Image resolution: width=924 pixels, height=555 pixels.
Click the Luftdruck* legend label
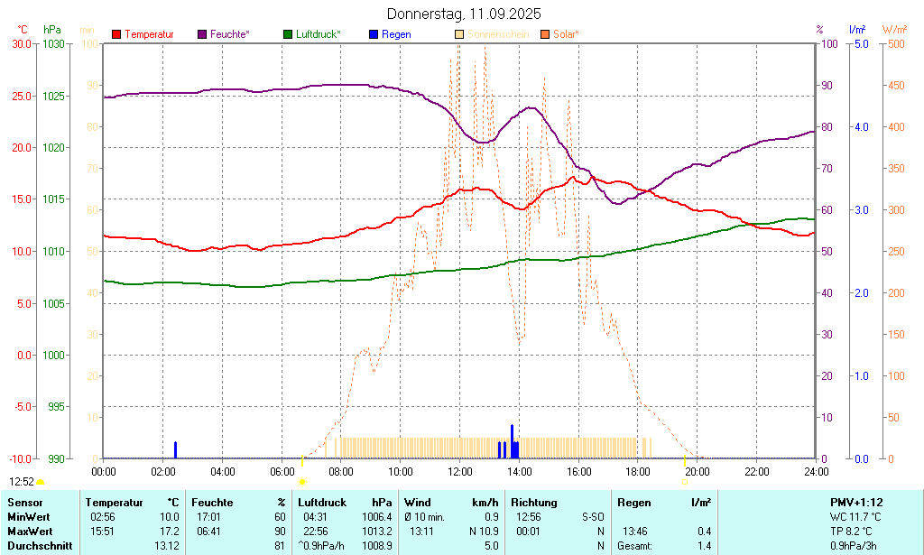click(x=319, y=34)
